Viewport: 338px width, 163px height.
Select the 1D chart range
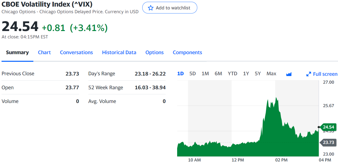point(180,73)
